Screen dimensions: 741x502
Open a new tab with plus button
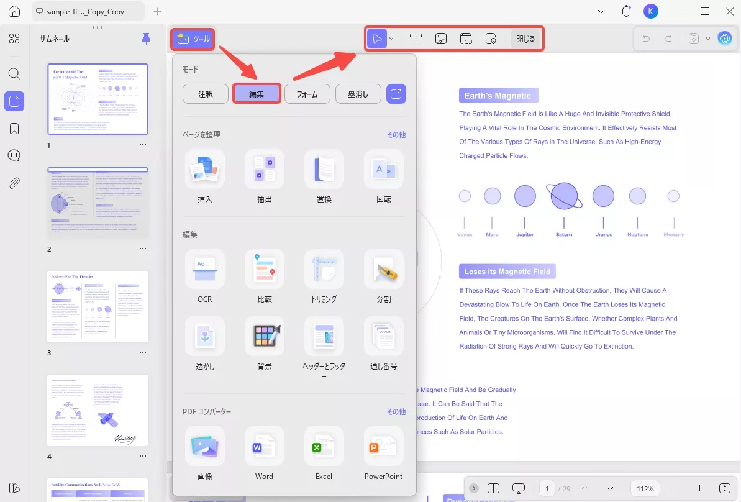157,11
